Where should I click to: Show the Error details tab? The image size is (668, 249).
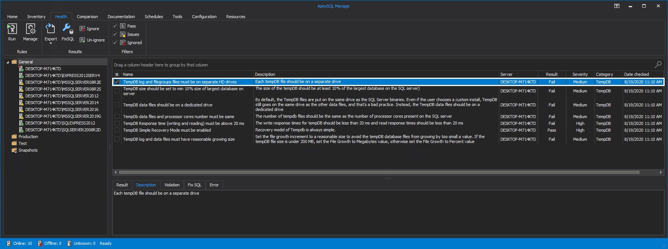point(214,185)
